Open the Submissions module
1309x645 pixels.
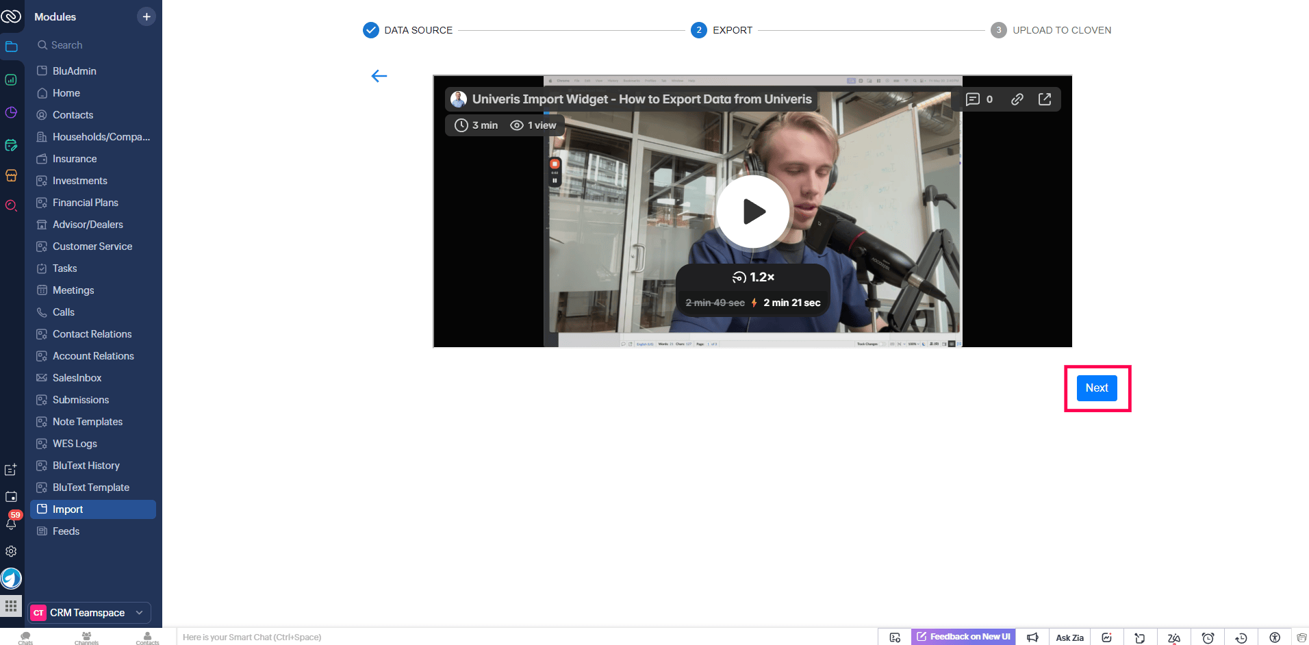[x=93, y=400]
